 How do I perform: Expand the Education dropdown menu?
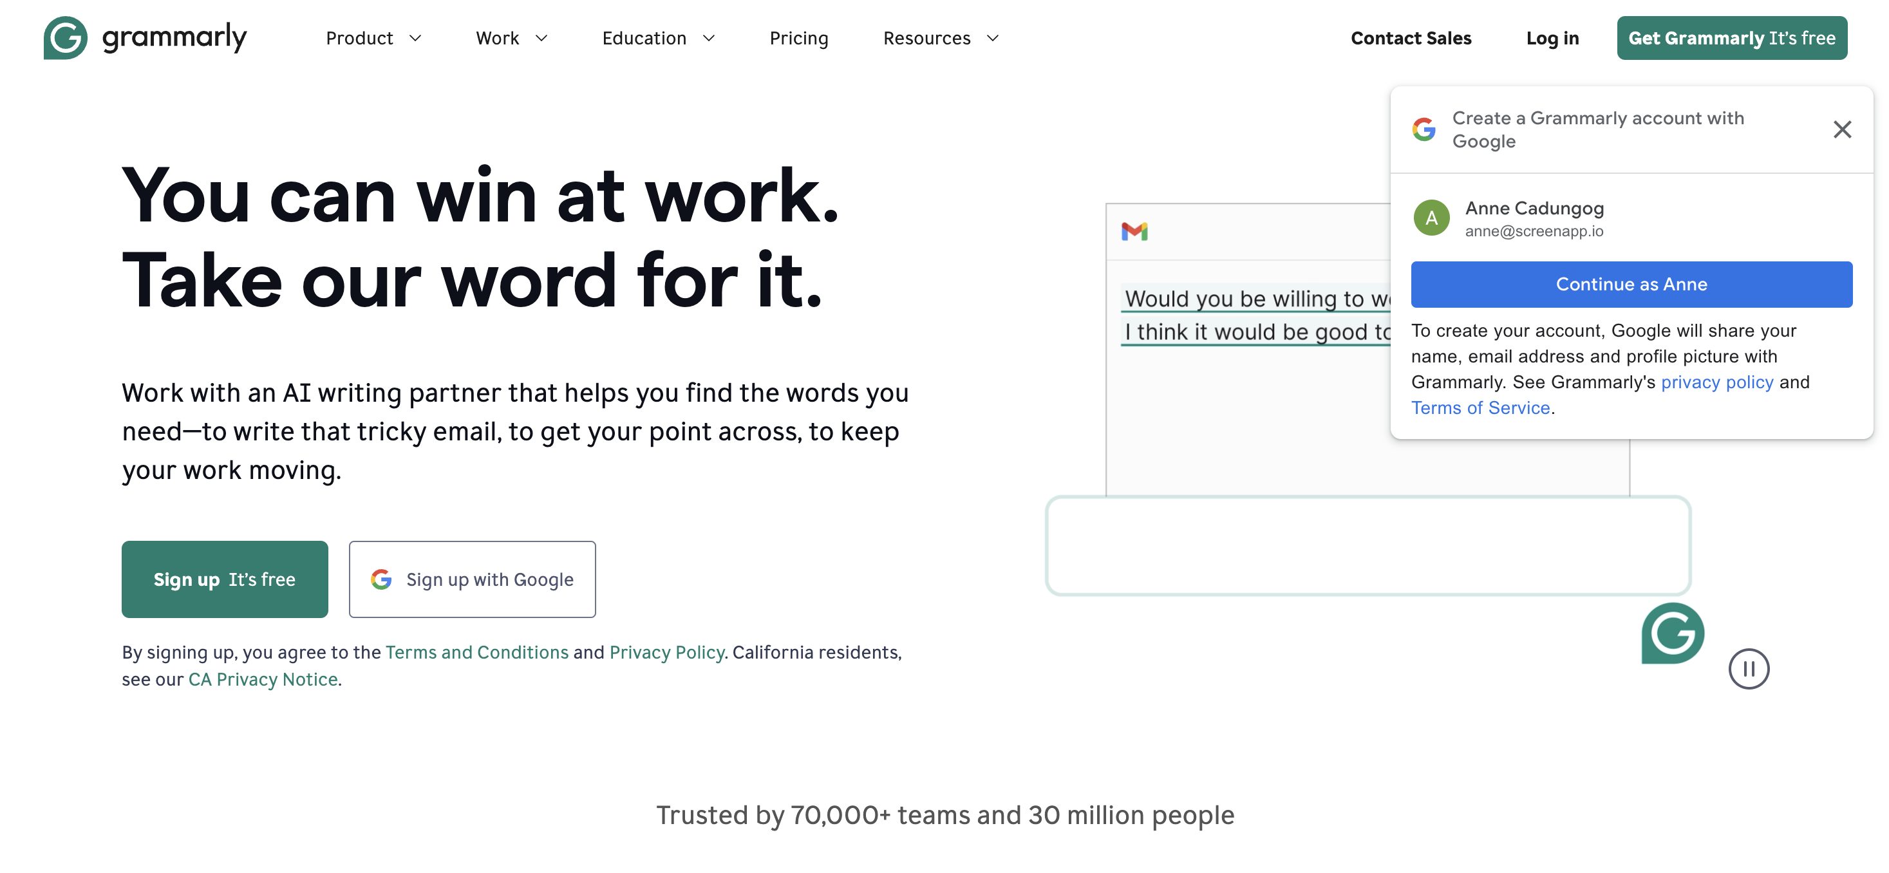(x=658, y=38)
